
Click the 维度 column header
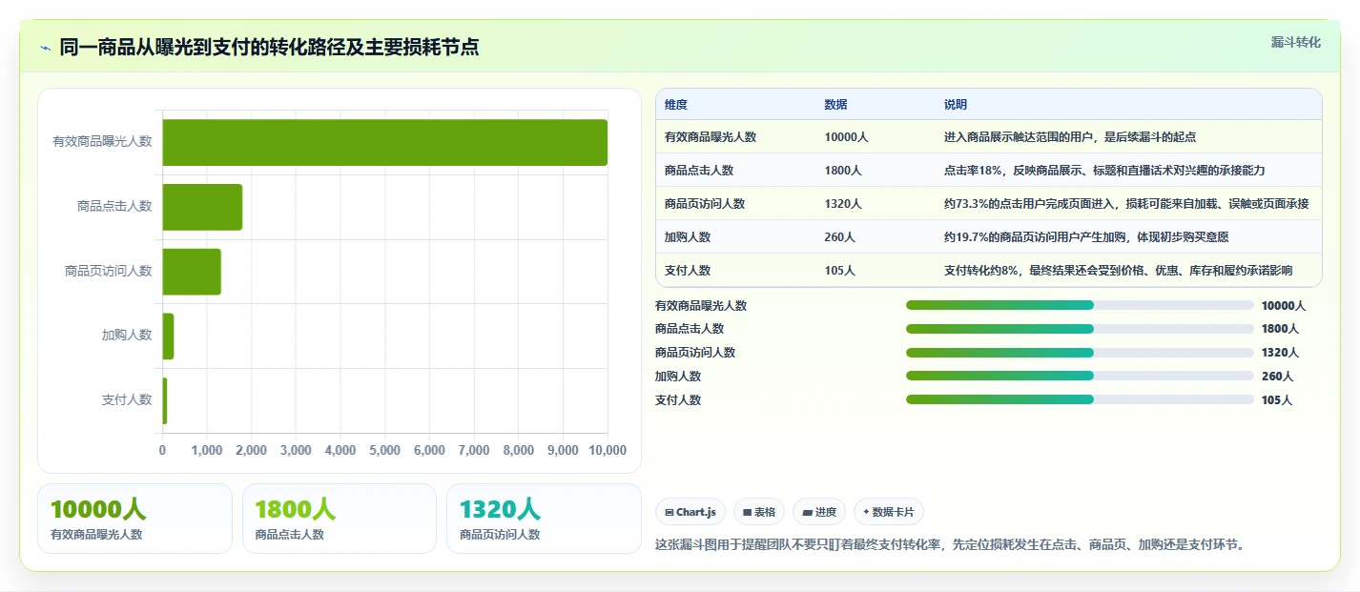pyautogui.click(x=676, y=105)
